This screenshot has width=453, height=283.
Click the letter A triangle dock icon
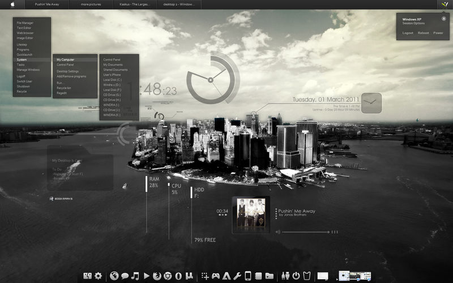coord(226,276)
